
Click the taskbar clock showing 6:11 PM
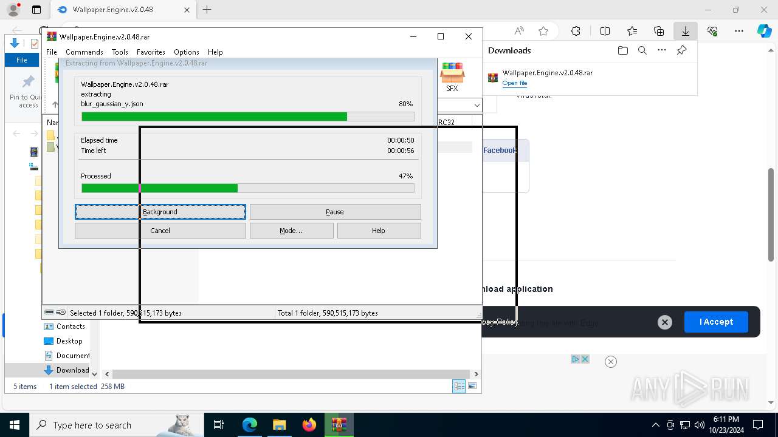(x=726, y=425)
